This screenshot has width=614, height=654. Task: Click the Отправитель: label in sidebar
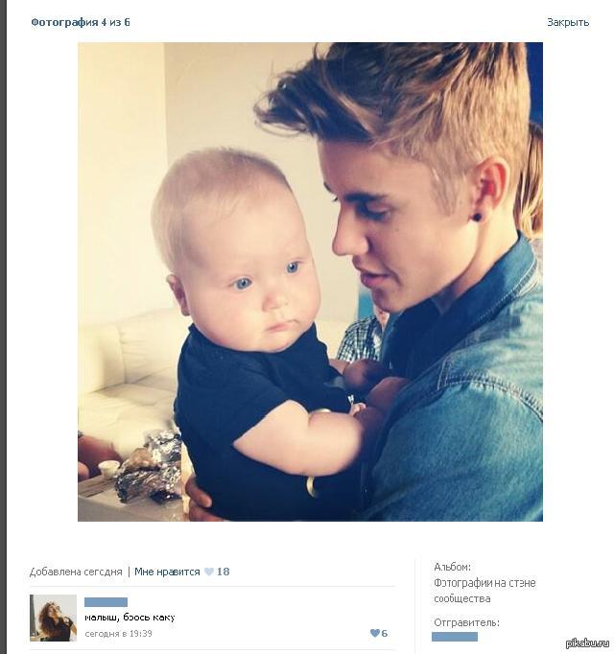click(466, 622)
